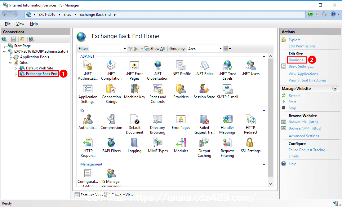Screen dimensions: 342x207
Task: Open the .NET Users feature
Action: click(251, 68)
